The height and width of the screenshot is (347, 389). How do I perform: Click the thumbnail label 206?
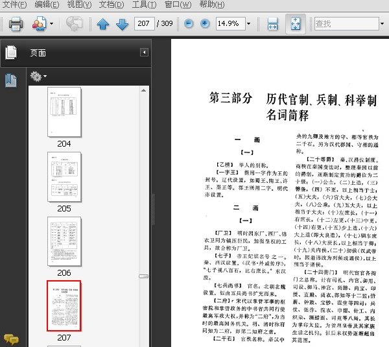point(64,273)
